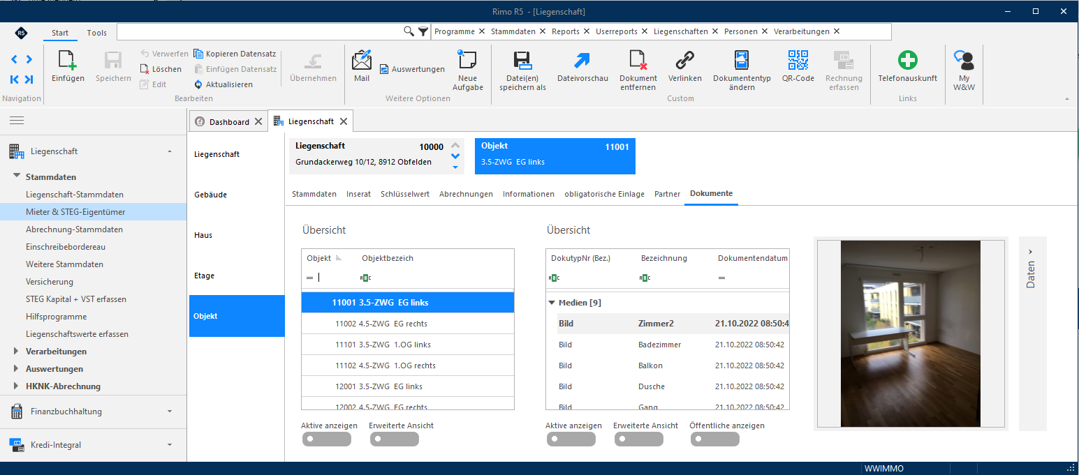The image size is (1079, 475).
Task: Open Auswertungen in the ribbon
Action: (x=412, y=69)
